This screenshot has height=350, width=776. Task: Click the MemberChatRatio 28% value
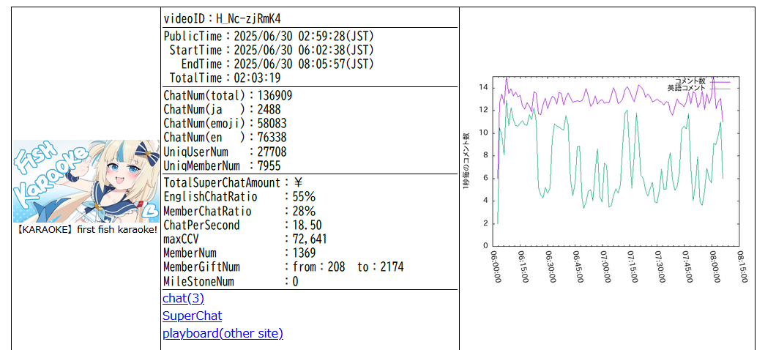[x=304, y=212]
